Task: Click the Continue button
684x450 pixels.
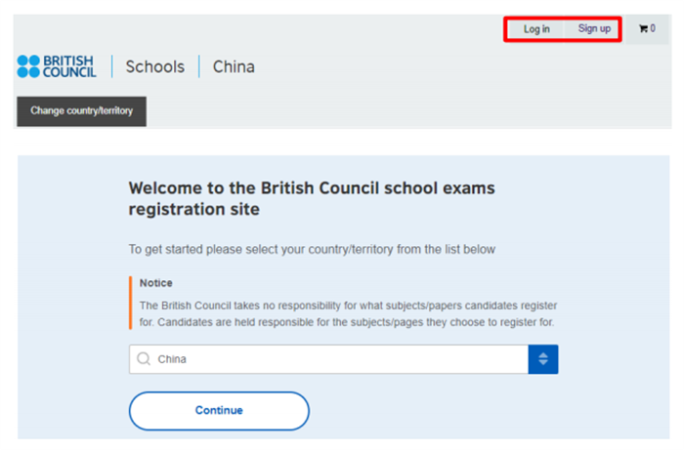Action: (219, 411)
